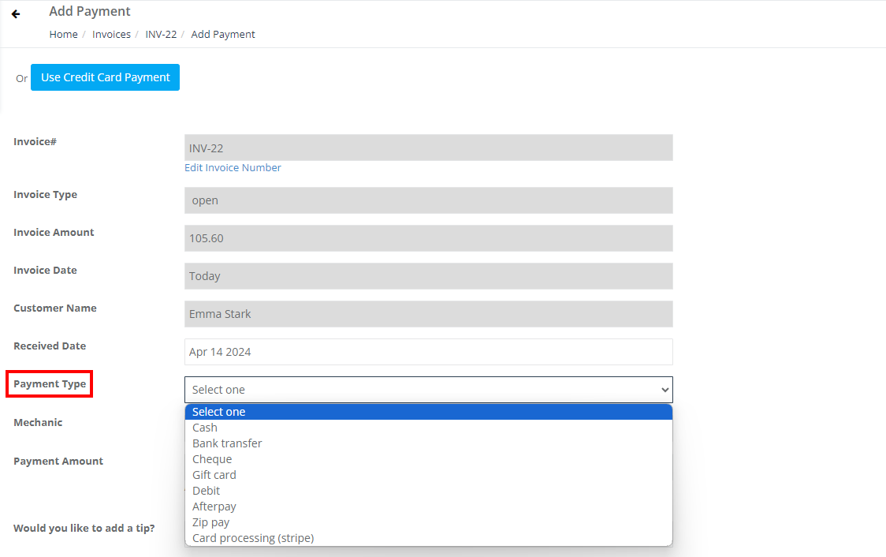Click the back arrow icon

(x=16, y=14)
